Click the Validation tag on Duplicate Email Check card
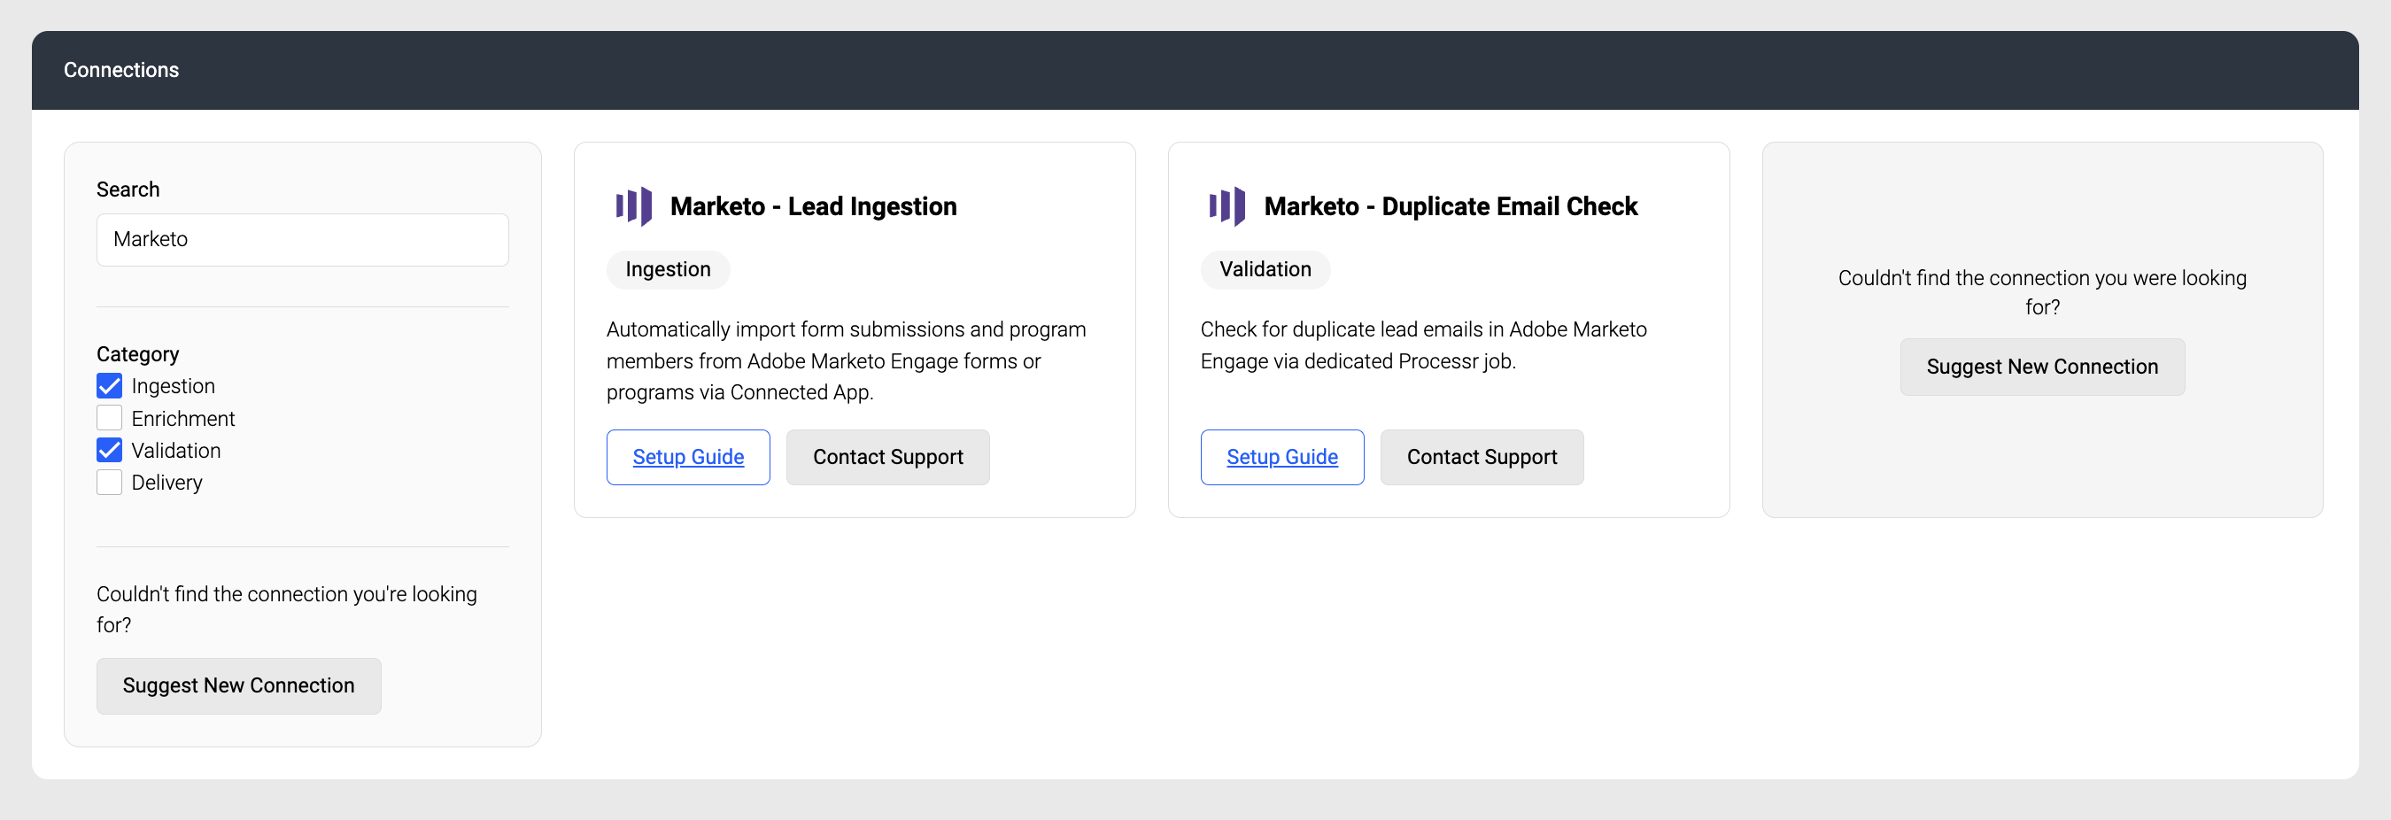The width and height of the screenshot is (2391, 820). (x=1265, y=269)
